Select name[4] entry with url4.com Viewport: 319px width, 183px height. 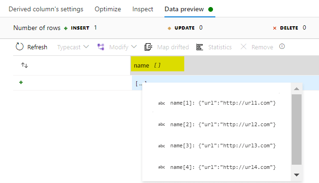click(x=223, y=167)
